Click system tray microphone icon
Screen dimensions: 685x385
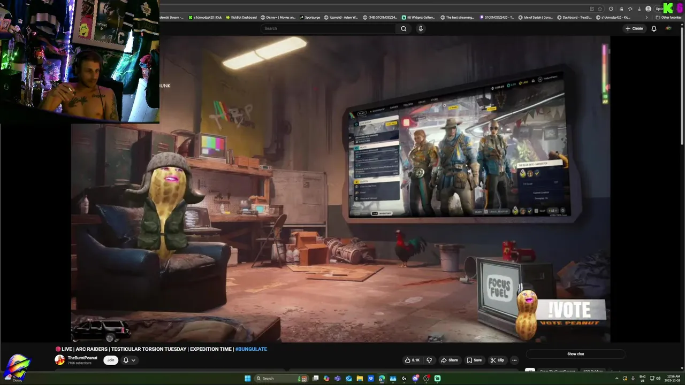633,379
